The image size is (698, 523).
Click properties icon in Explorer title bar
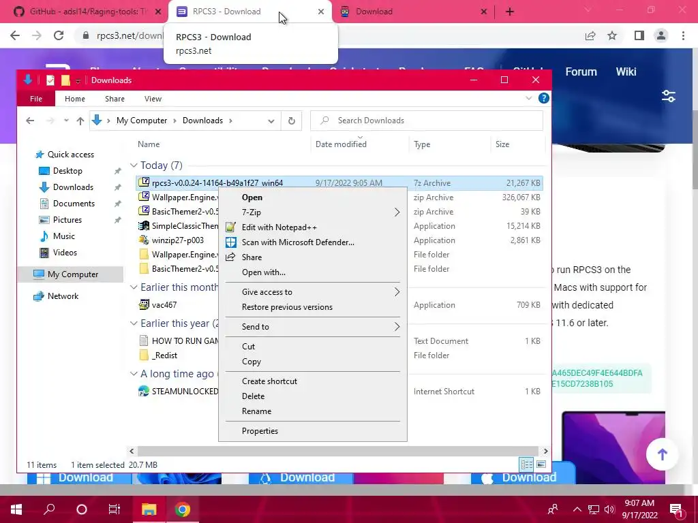point(50,80)
